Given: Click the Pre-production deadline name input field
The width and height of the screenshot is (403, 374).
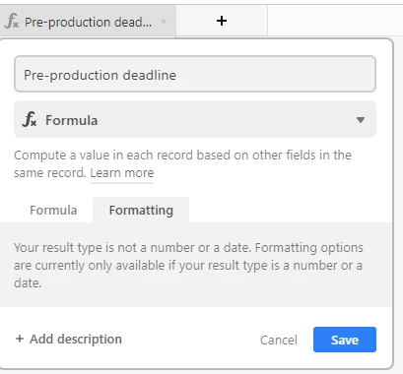Looking at the screenshot, I should click(195, 74).
